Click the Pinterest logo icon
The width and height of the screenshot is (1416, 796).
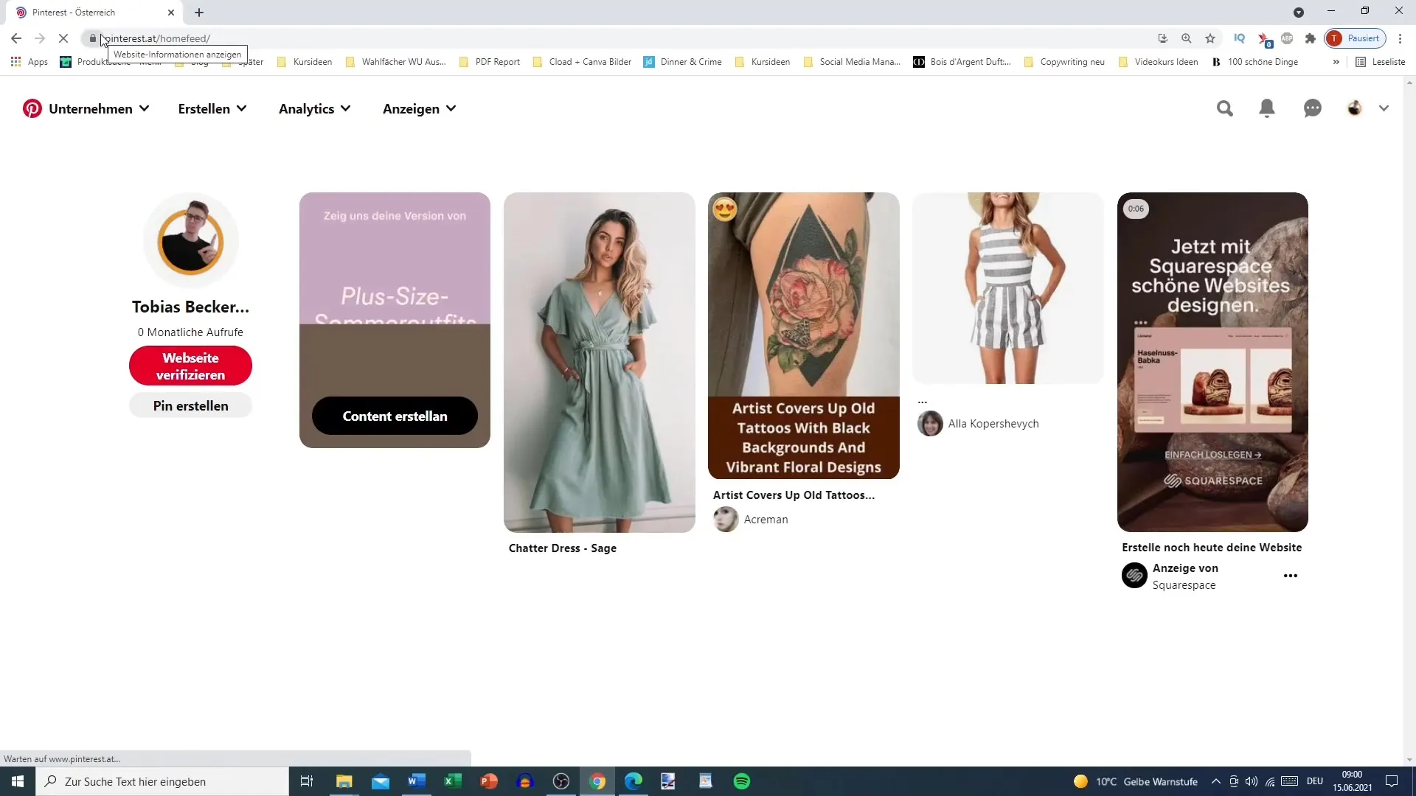pos(32,108)
